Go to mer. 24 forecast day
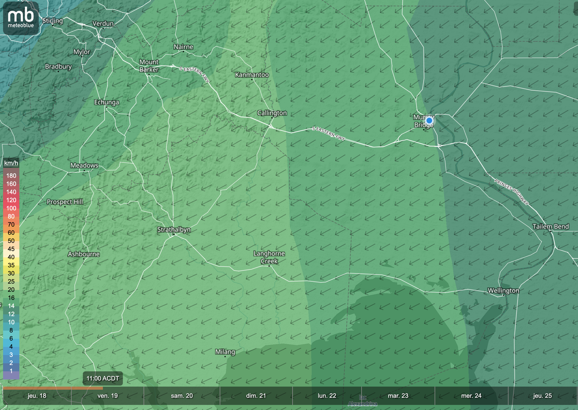This screenshot has height=410, width=578. pyautogui.click(x=471, y=396)
